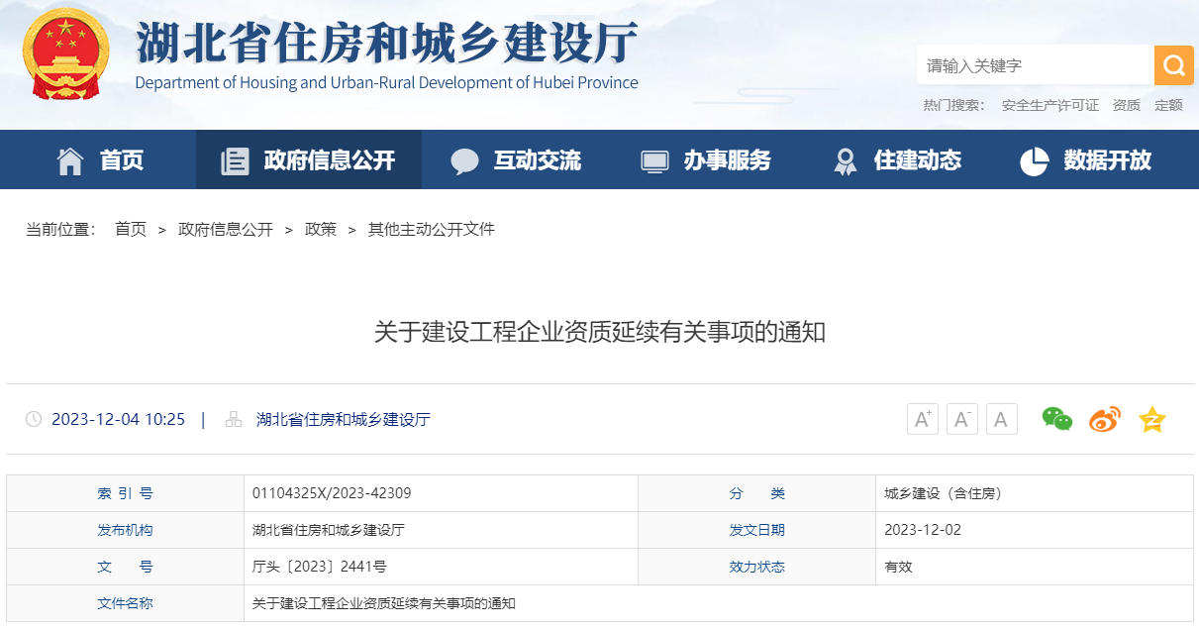1199x629 pixels.
Task: Search hot keyword 定额
Action: 1168,105
